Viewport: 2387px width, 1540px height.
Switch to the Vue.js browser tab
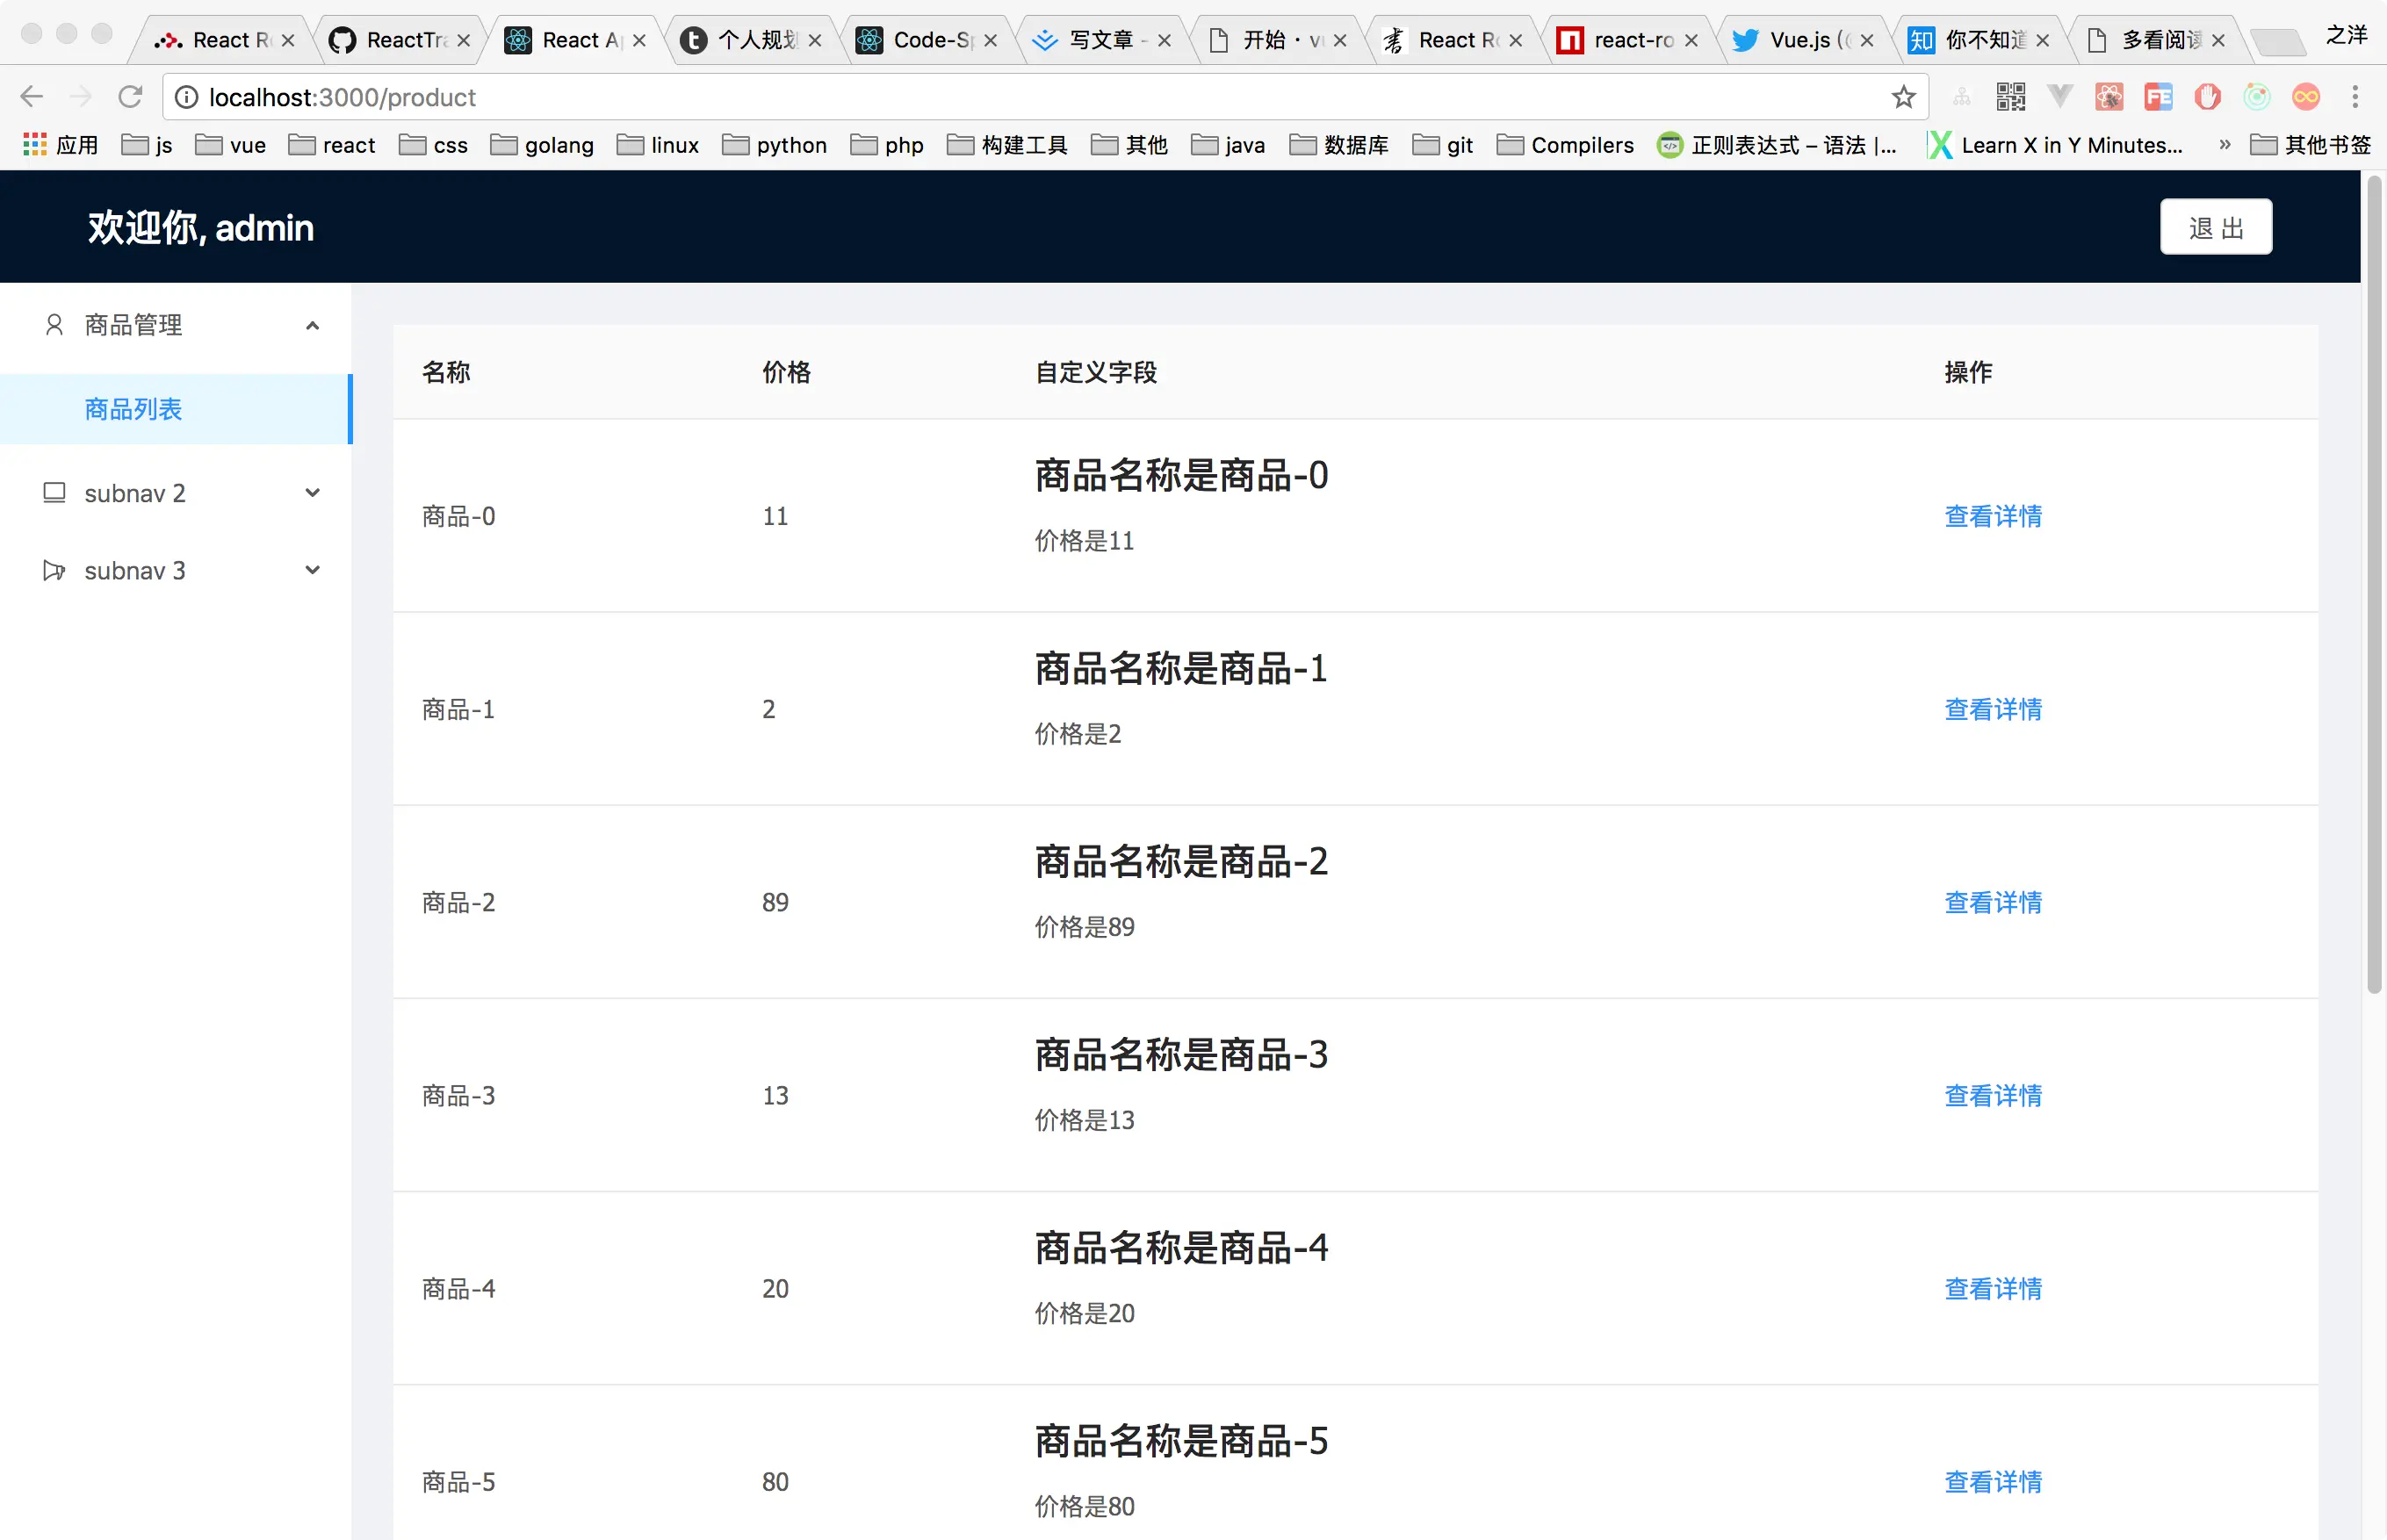pos(1797,40)
